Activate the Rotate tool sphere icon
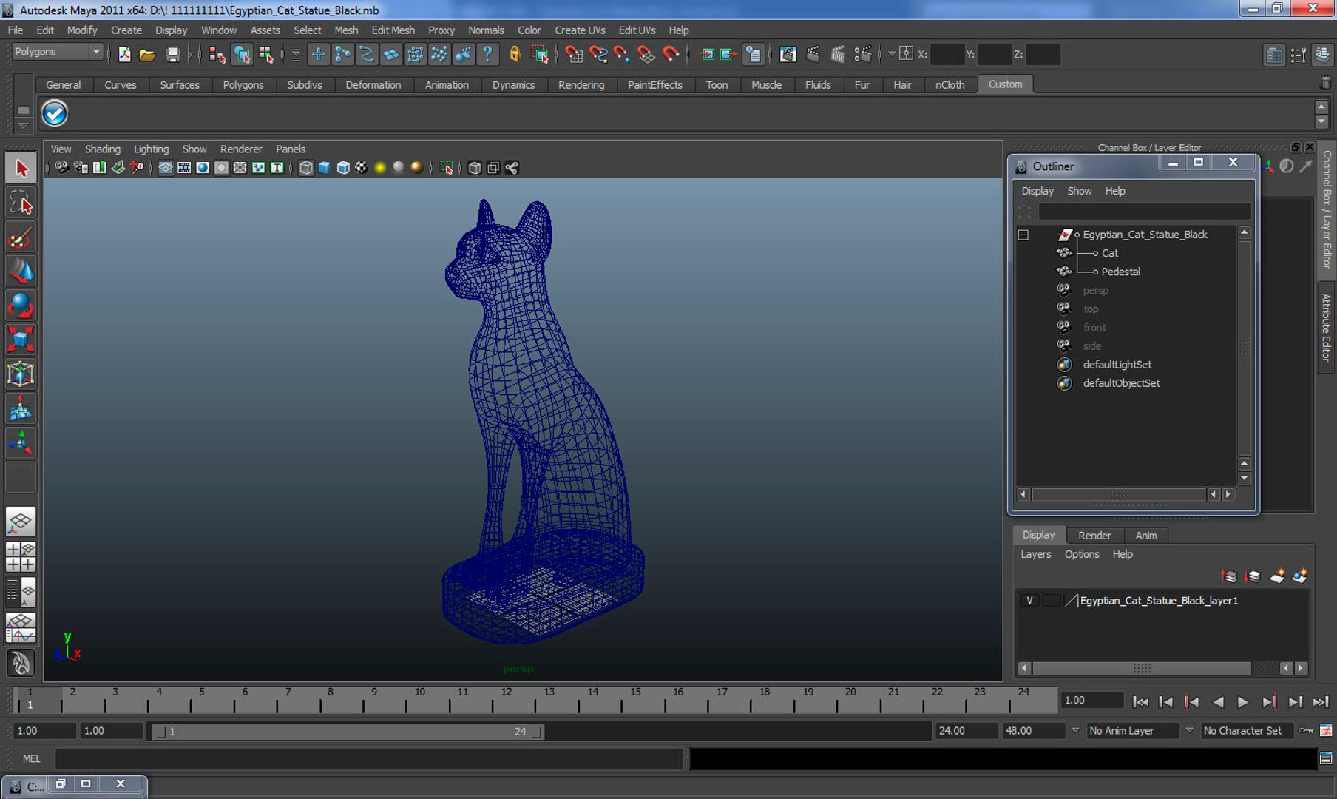This screenshot has width=1337, height=799. [x=21, y=306]
